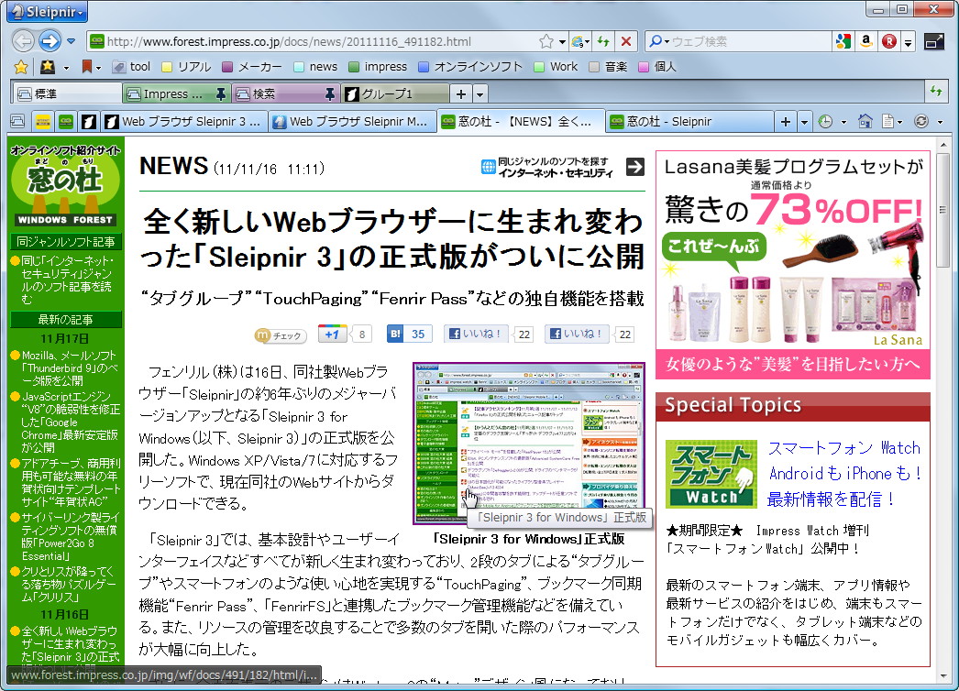Click the circular refresh icon on the tab bar
This screenshot has height=691, width=959.
click(x=921, y=121)
